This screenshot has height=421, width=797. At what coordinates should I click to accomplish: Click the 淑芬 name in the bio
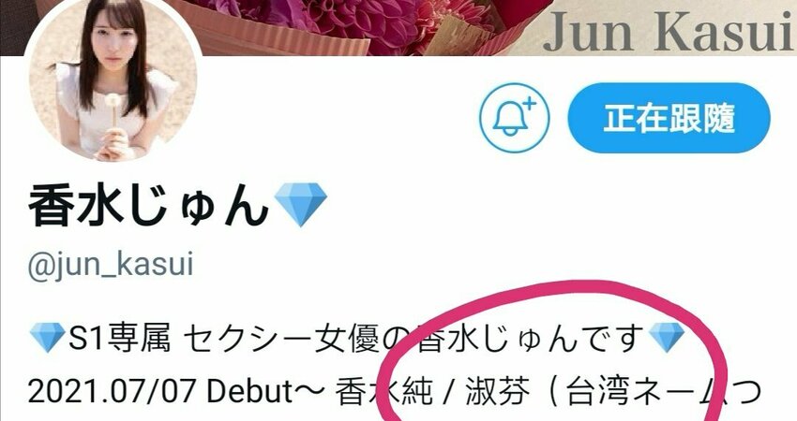click(x=498, y=392)
